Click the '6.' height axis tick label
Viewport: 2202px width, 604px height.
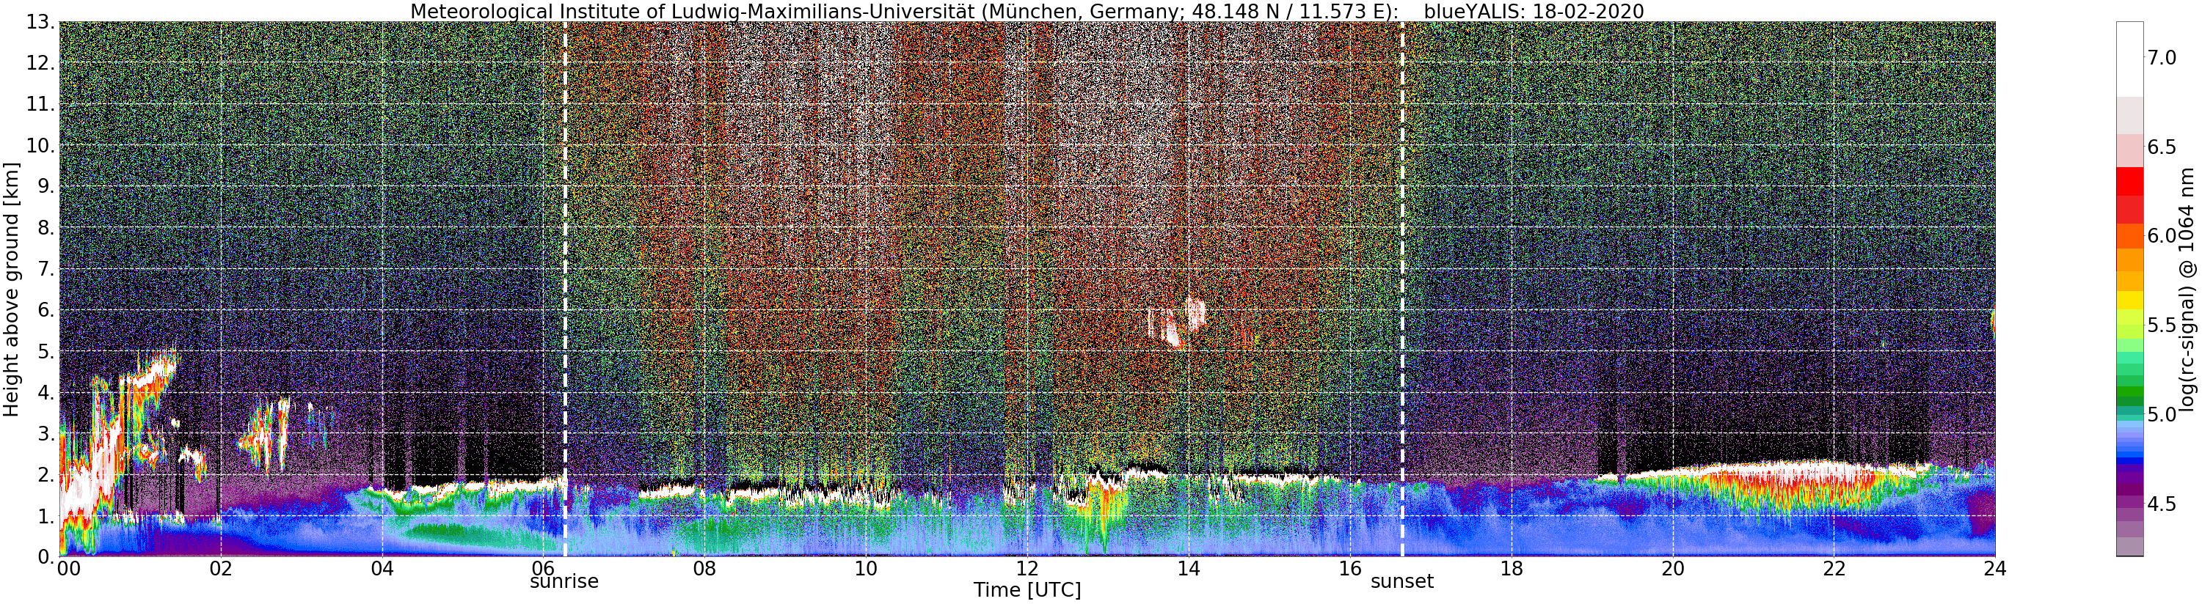45,310
